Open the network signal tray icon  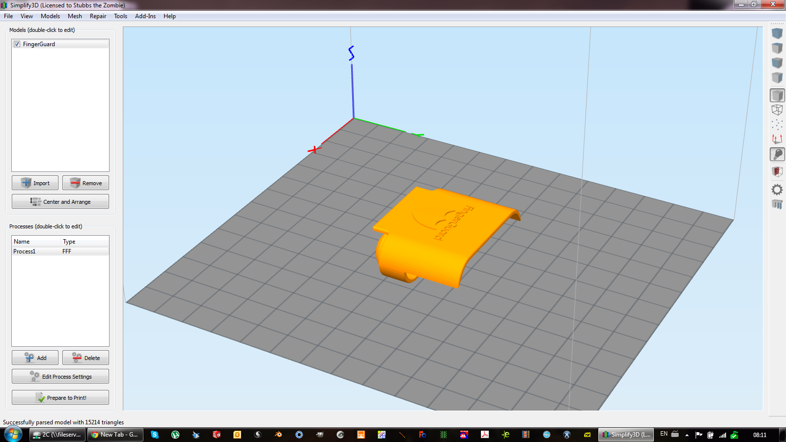coord(723,435)
